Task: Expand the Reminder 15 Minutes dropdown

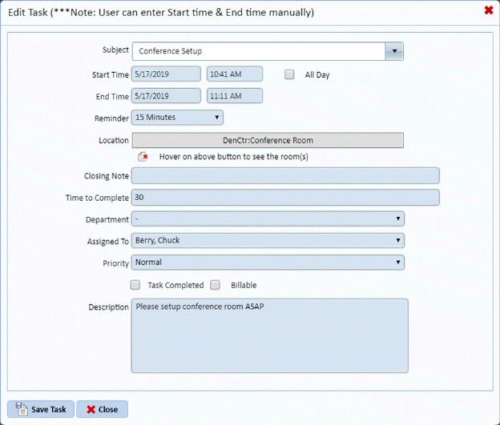Action: (177, 118)
